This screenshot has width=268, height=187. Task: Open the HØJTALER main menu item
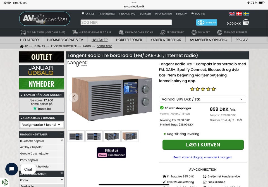[x=99, y=40]
